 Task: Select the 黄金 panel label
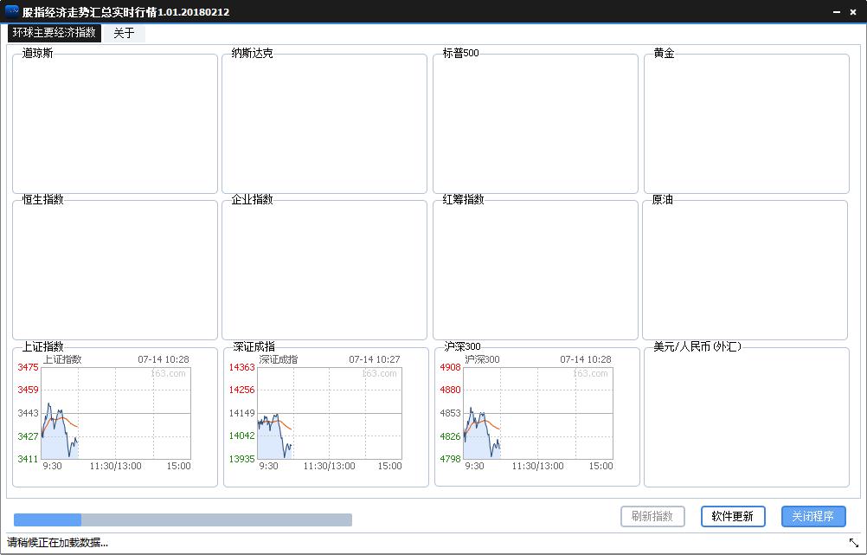(x=664, y=53)
